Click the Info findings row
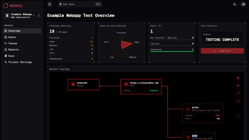 (x=71, y=53)
